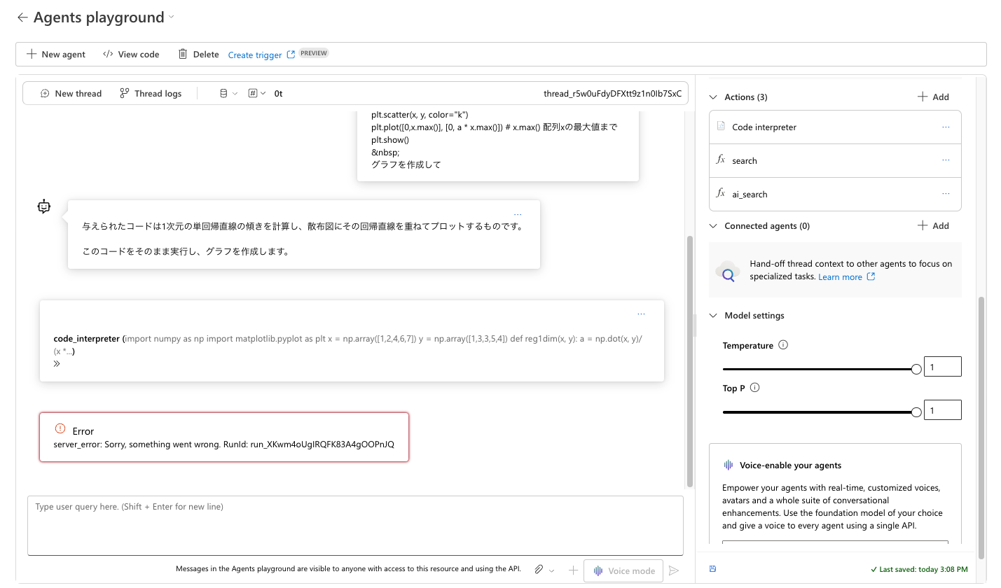The width and height of the screenshot is (1001, 588).
Task: Open the Code interpreter options menu
Action: click(x=946, y=127)
